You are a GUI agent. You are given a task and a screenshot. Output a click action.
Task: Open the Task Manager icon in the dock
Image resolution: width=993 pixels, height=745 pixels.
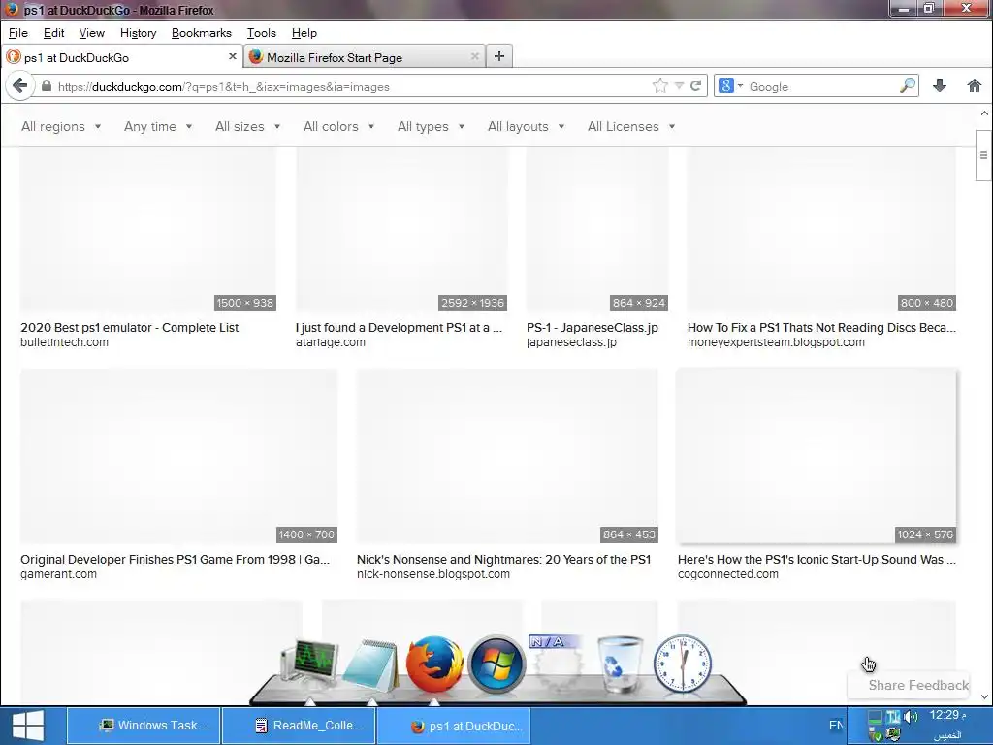pos(309,664)
